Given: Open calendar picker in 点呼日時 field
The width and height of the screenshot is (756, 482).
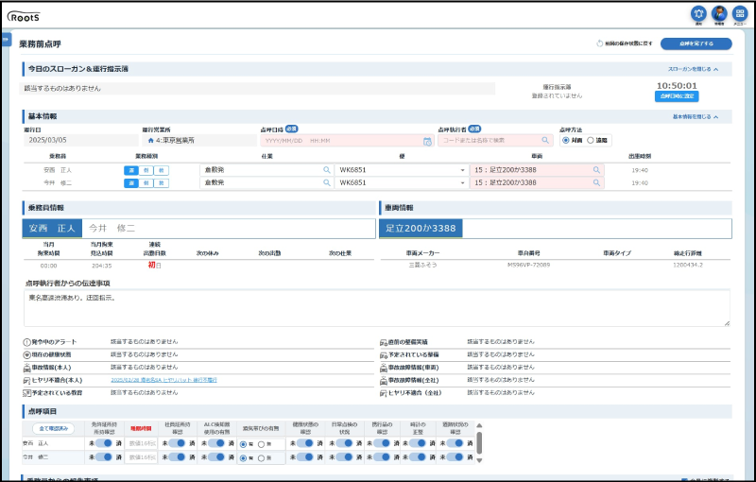Looking at the screenshot, I should pos(427,140).
